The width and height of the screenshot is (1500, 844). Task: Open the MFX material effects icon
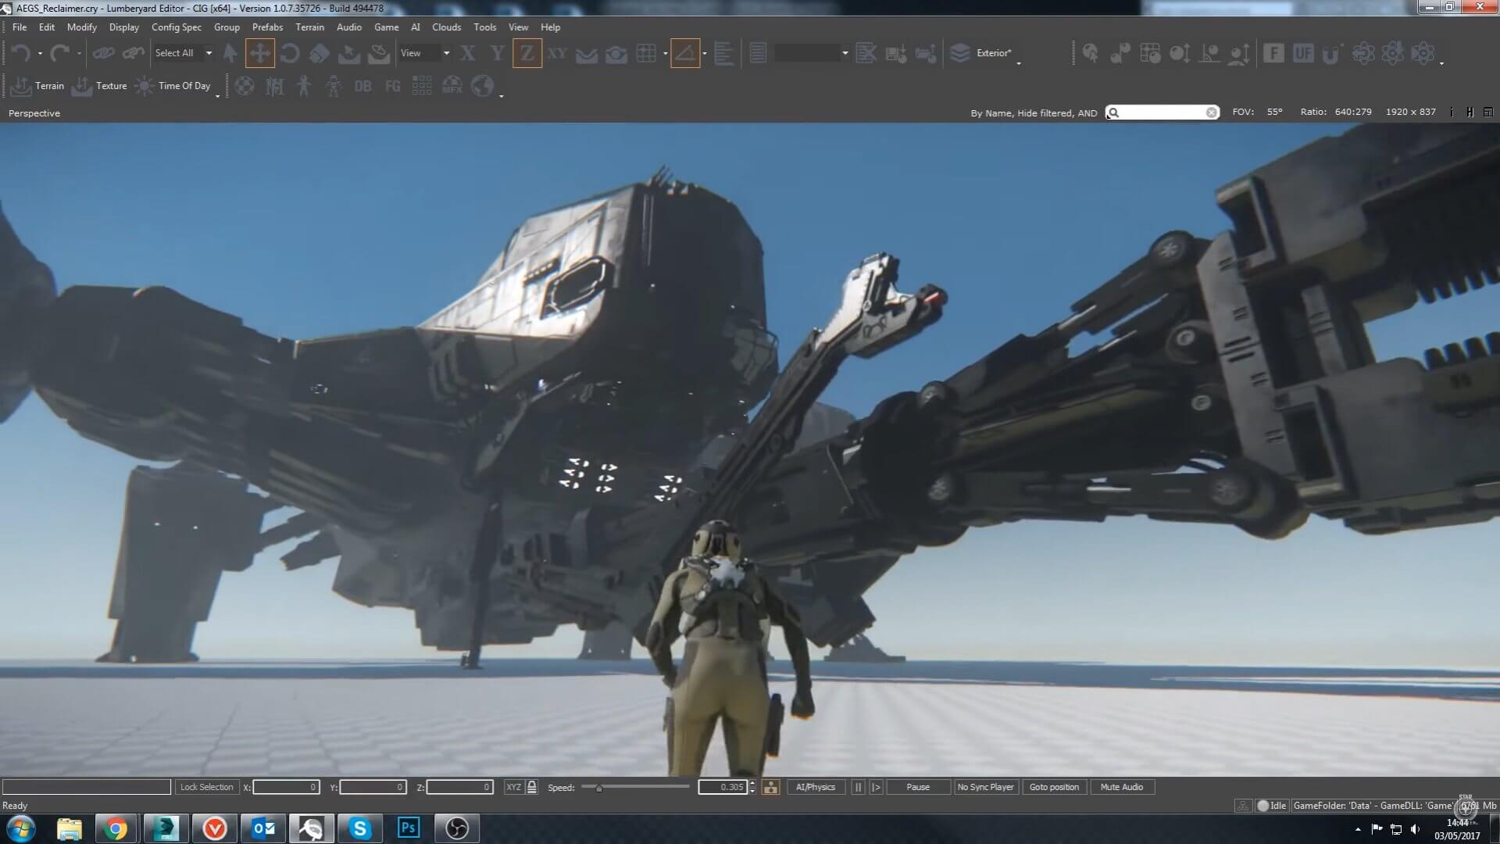pyautogui.click(x=452, y=86)
